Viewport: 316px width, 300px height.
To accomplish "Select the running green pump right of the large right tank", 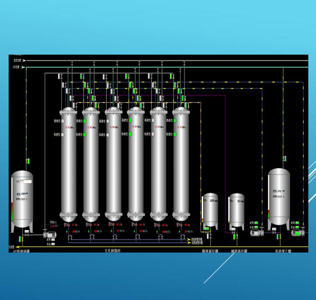I will click(x=298, y=232).
